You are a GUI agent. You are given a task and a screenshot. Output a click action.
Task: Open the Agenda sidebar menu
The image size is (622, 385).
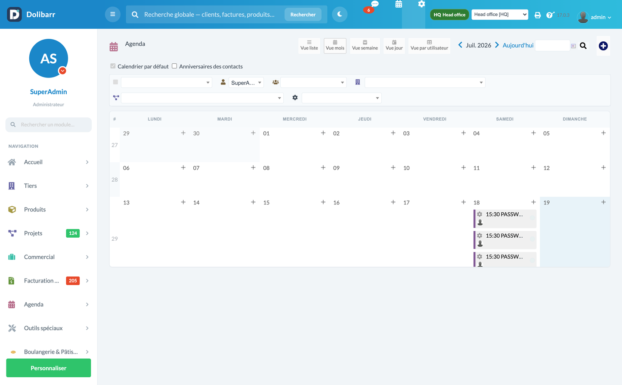pos(49,304)
